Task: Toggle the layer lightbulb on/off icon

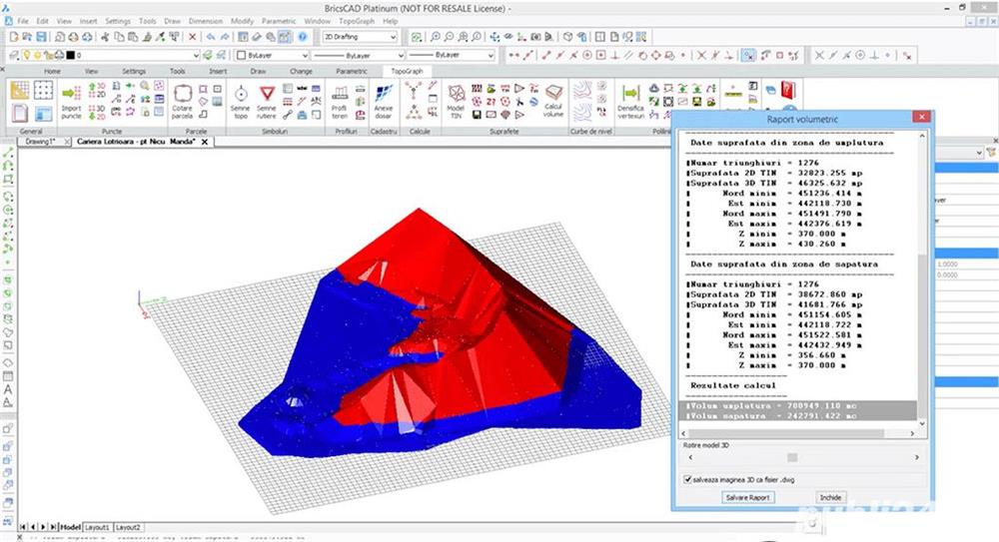Action: point(26,56)
